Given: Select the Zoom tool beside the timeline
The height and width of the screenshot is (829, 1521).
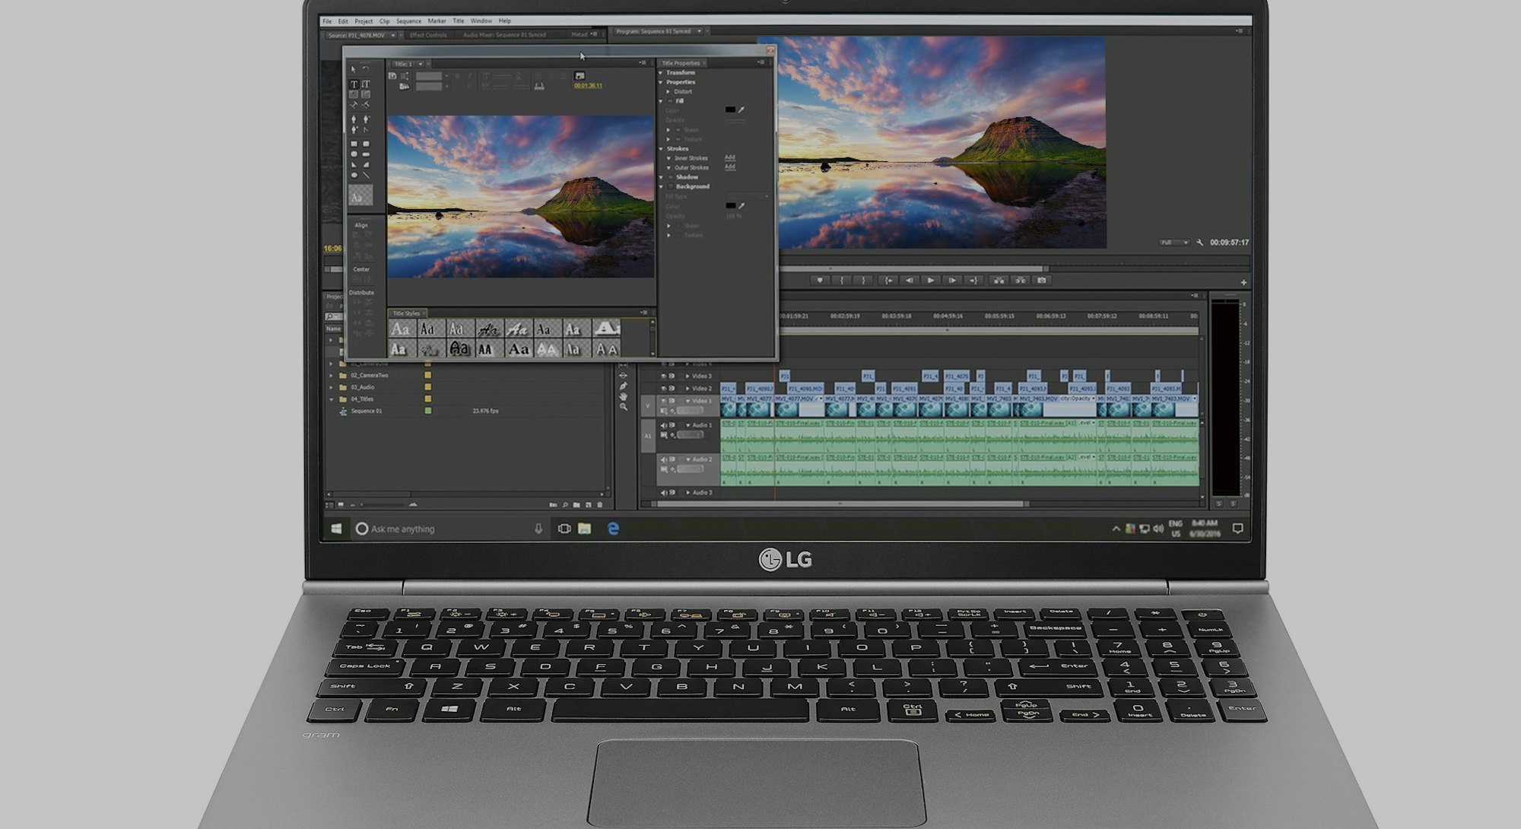Looking at the screenshot, I should point(624,408).
